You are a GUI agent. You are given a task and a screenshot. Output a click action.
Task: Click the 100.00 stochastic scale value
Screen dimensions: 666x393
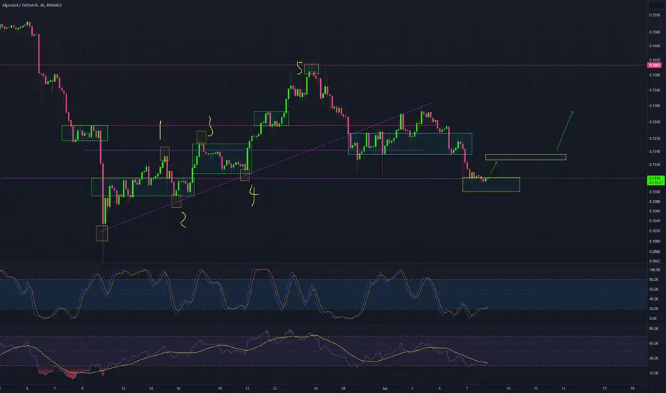pos(655,270)
